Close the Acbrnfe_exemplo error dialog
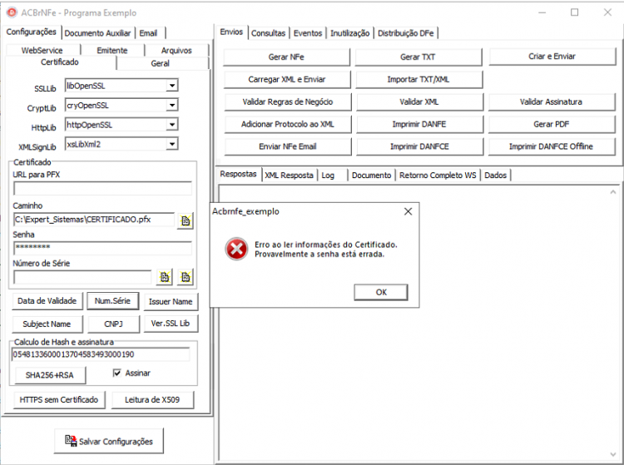This screenshot has width=624, height=465. 408,211
